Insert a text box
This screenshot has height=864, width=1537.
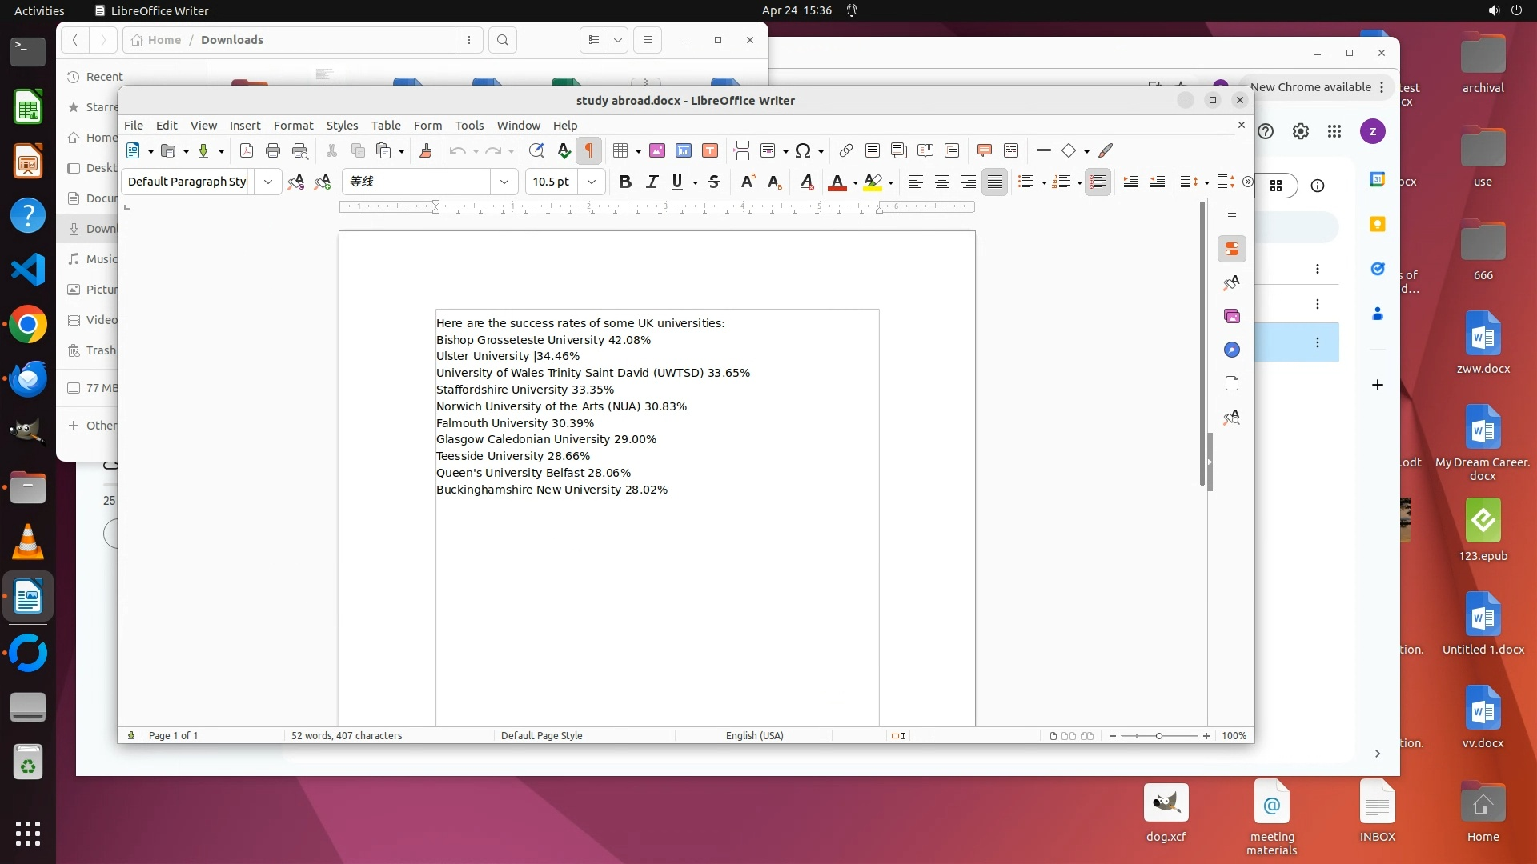[x=710, y=150]
